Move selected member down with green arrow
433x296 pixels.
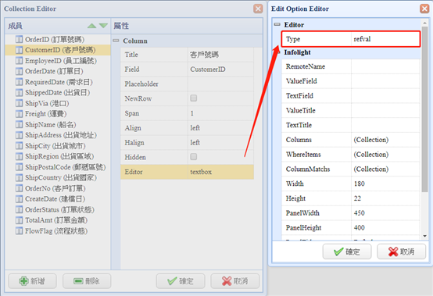tap(103, 26)
